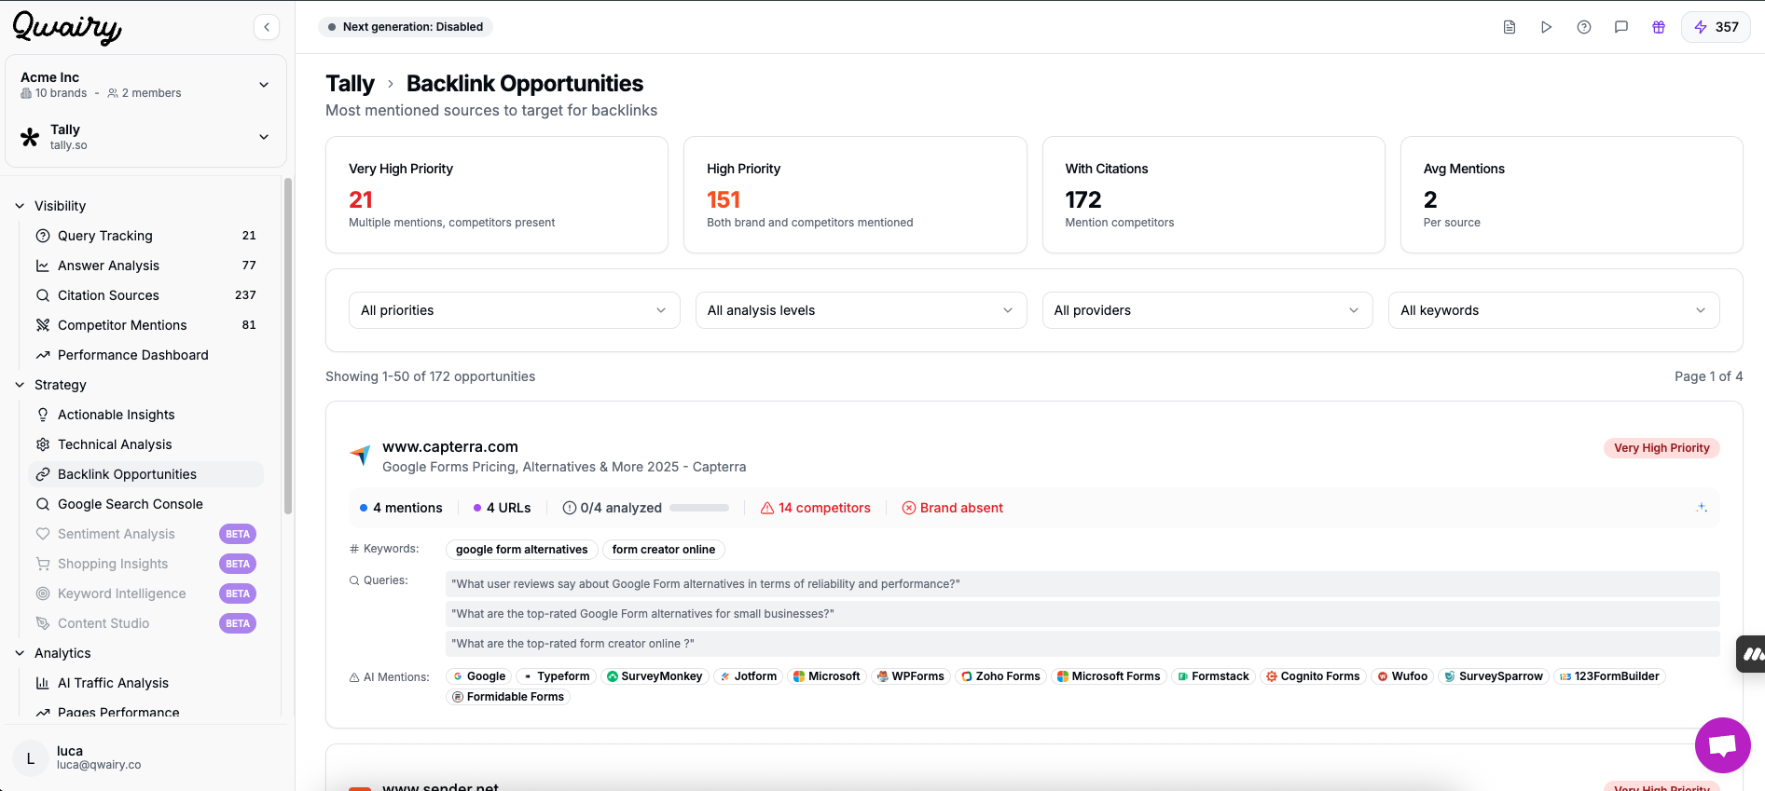Click the AI Traffic Analysis chart icon
This screenshot has height=791, width=1765.
click(x=43, y=683)
